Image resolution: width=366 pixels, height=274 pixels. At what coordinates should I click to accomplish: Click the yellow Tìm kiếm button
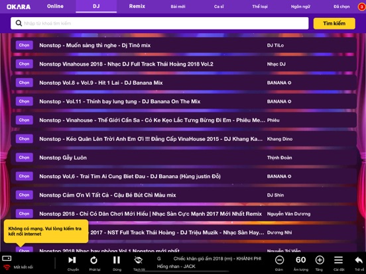click(x=334, y=23)
